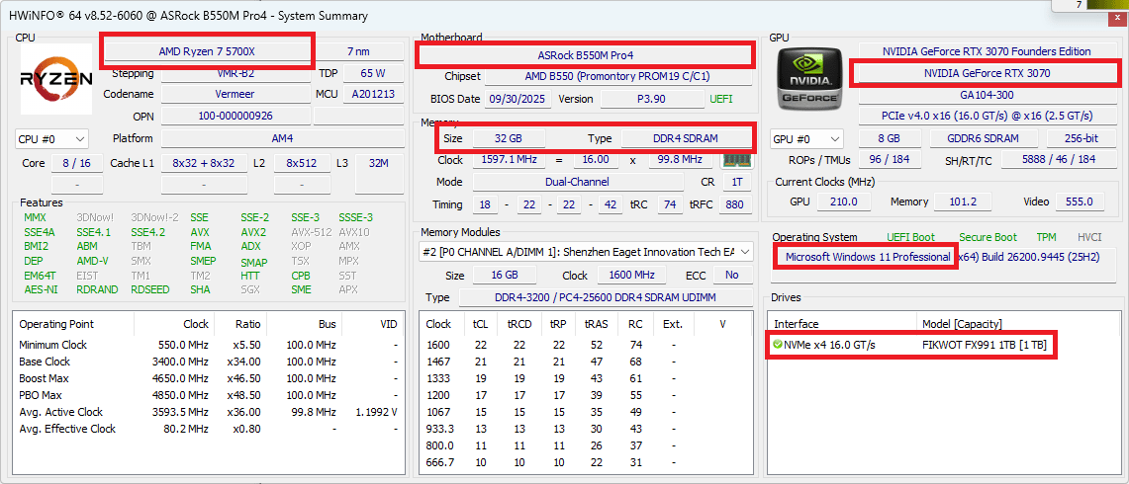This screenshot has height=484, width=1129.
Task: Click the GDDR6 SDRAM memory type field
Action: point(984,139)
